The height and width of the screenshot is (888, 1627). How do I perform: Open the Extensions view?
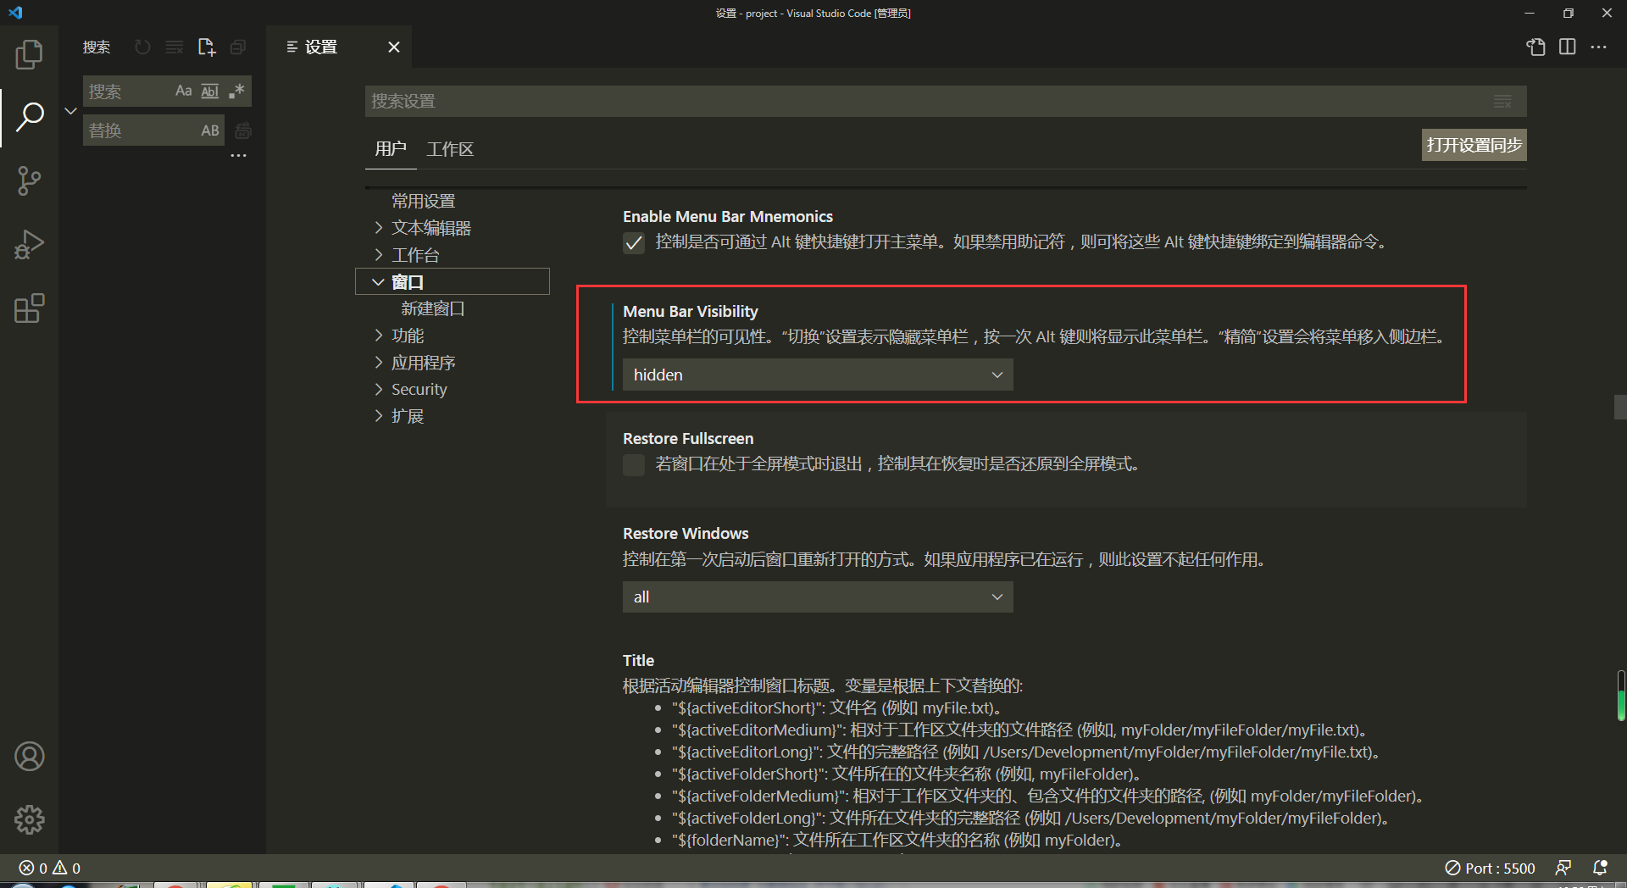click(29, 308)
